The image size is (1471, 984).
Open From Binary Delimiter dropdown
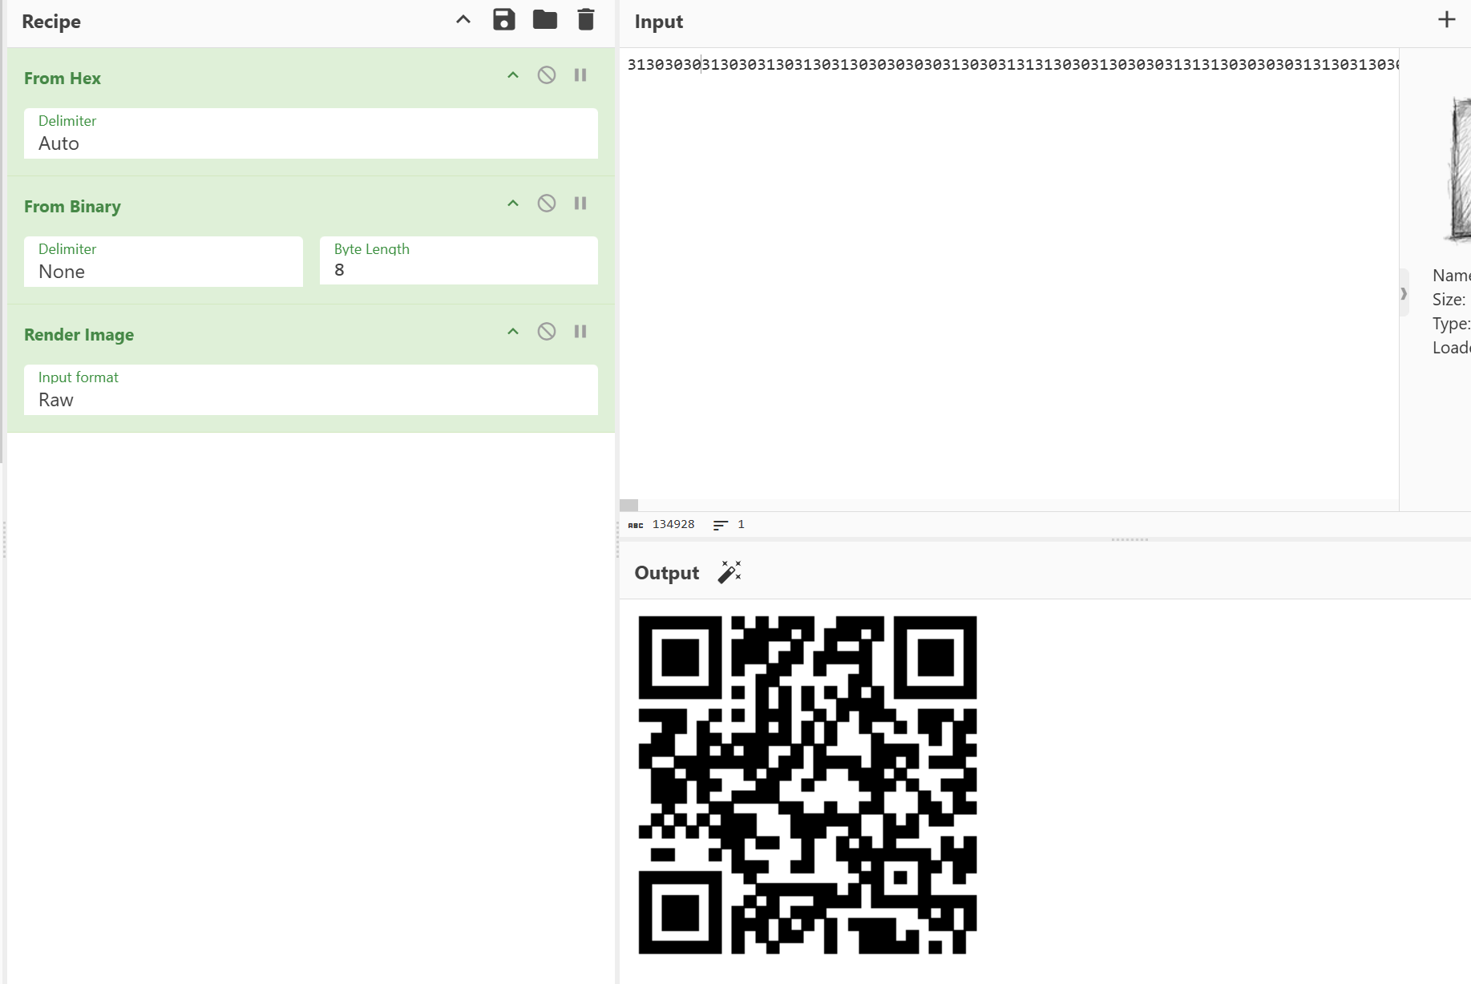tap(164, 261)
